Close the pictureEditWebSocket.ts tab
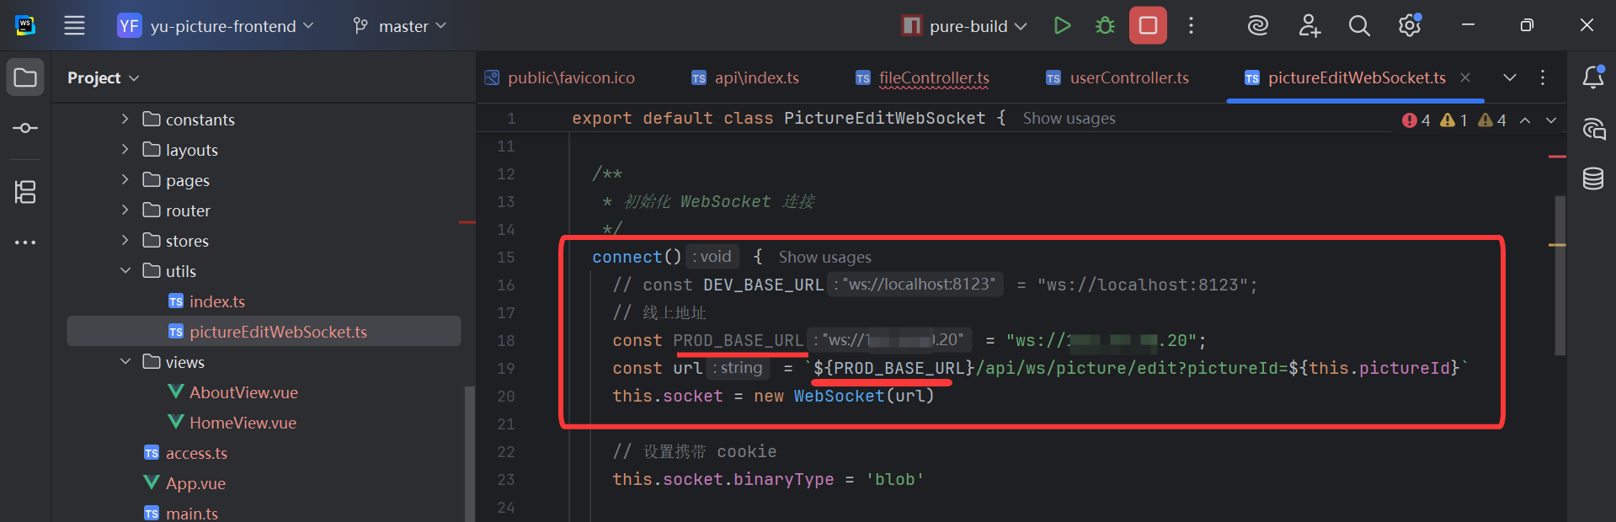This screenshot has width=1616, height=522. coord(1465,77)
